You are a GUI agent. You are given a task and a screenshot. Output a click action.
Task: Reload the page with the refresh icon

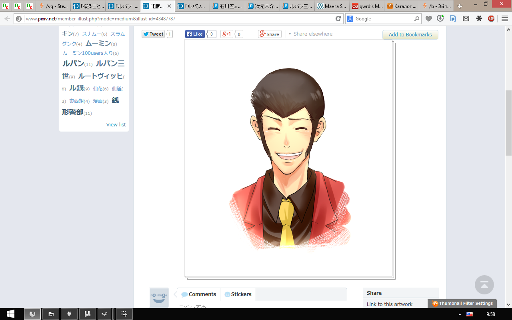tap(338, 19)
